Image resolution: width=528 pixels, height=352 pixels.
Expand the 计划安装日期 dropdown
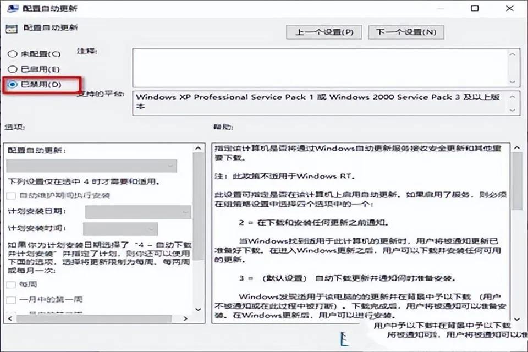point(137,212)
